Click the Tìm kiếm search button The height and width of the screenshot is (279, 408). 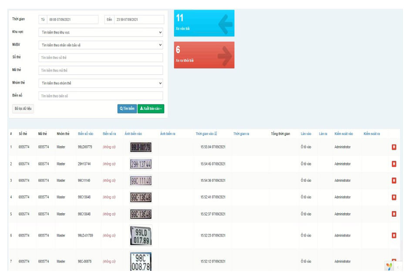[127, 108]
